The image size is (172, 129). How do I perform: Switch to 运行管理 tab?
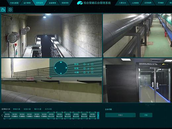click(27, 3)
